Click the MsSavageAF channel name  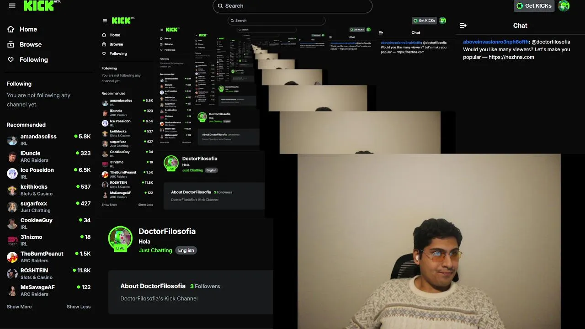(37, 287)
